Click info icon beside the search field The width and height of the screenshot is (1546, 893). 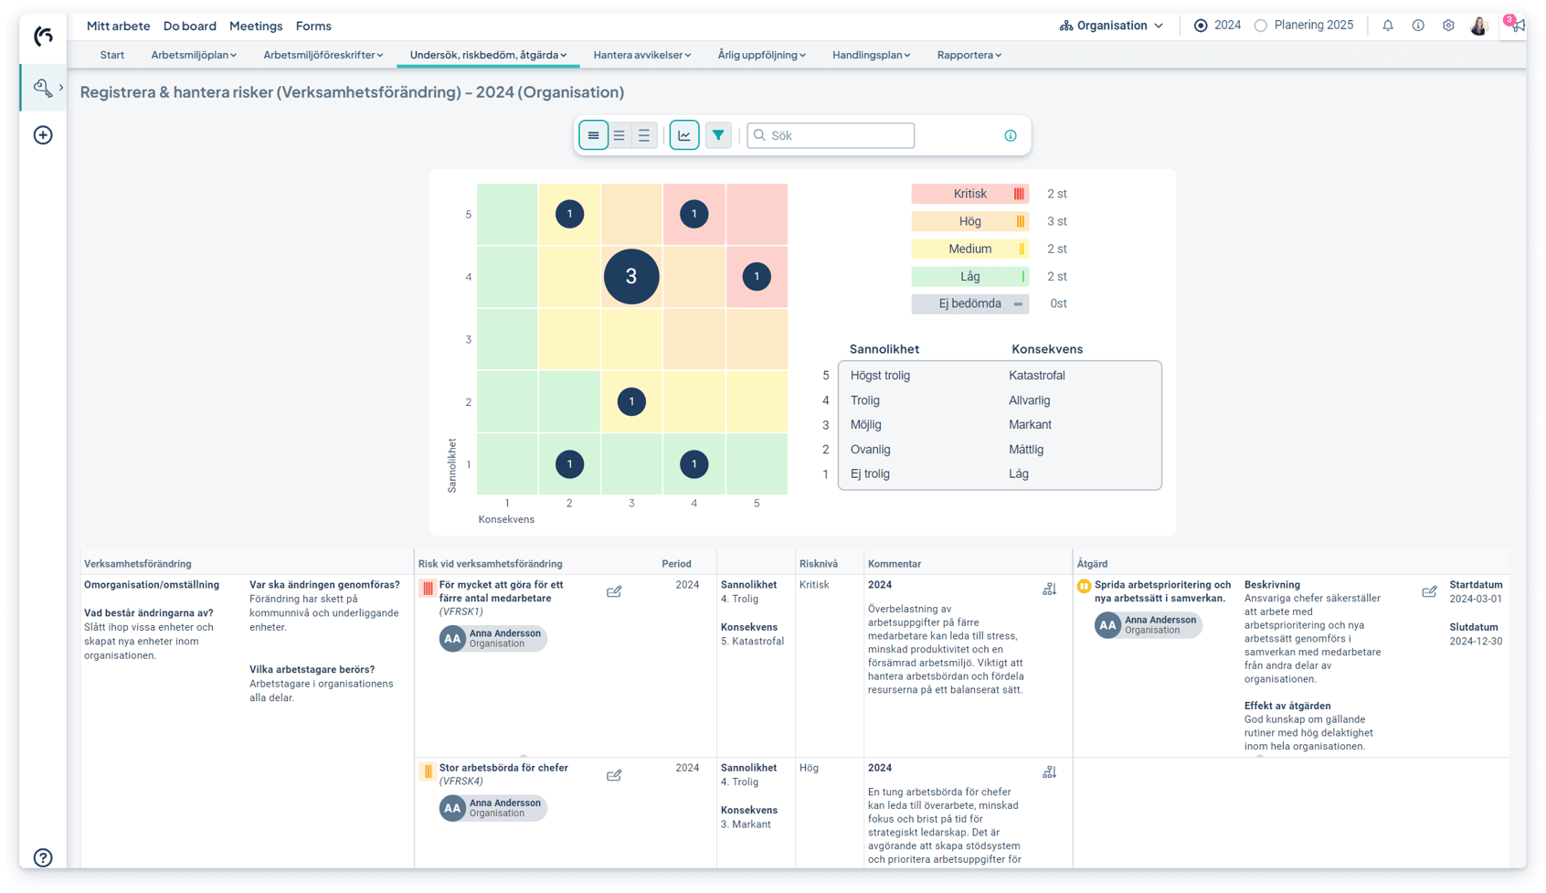1011,135
